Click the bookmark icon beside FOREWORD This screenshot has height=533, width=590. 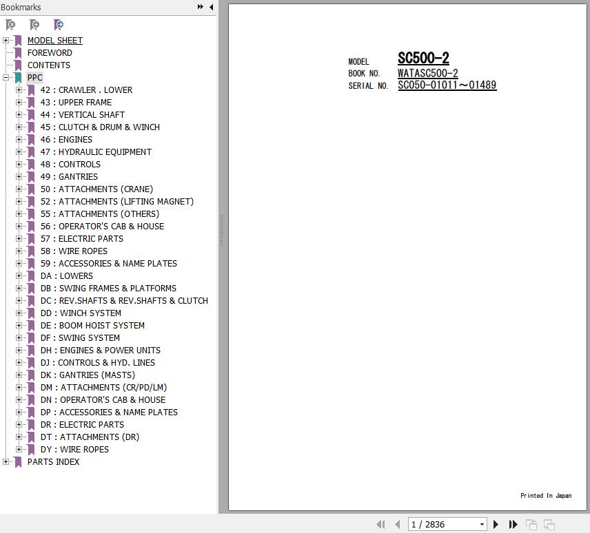click(18, 53)
